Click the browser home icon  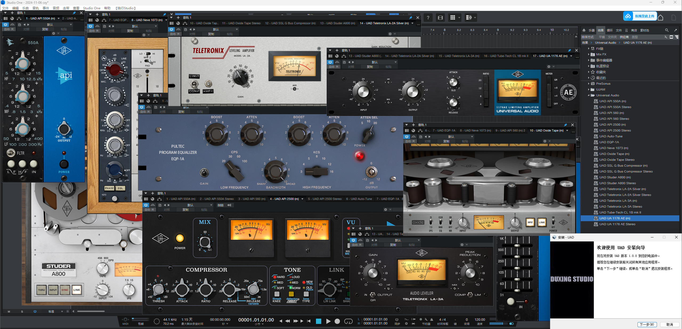(584, 30)
